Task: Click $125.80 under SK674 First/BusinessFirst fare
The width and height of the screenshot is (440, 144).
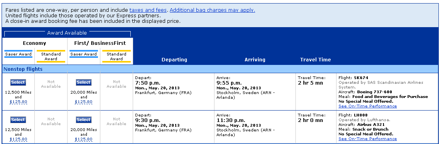Action: [83, 102]
